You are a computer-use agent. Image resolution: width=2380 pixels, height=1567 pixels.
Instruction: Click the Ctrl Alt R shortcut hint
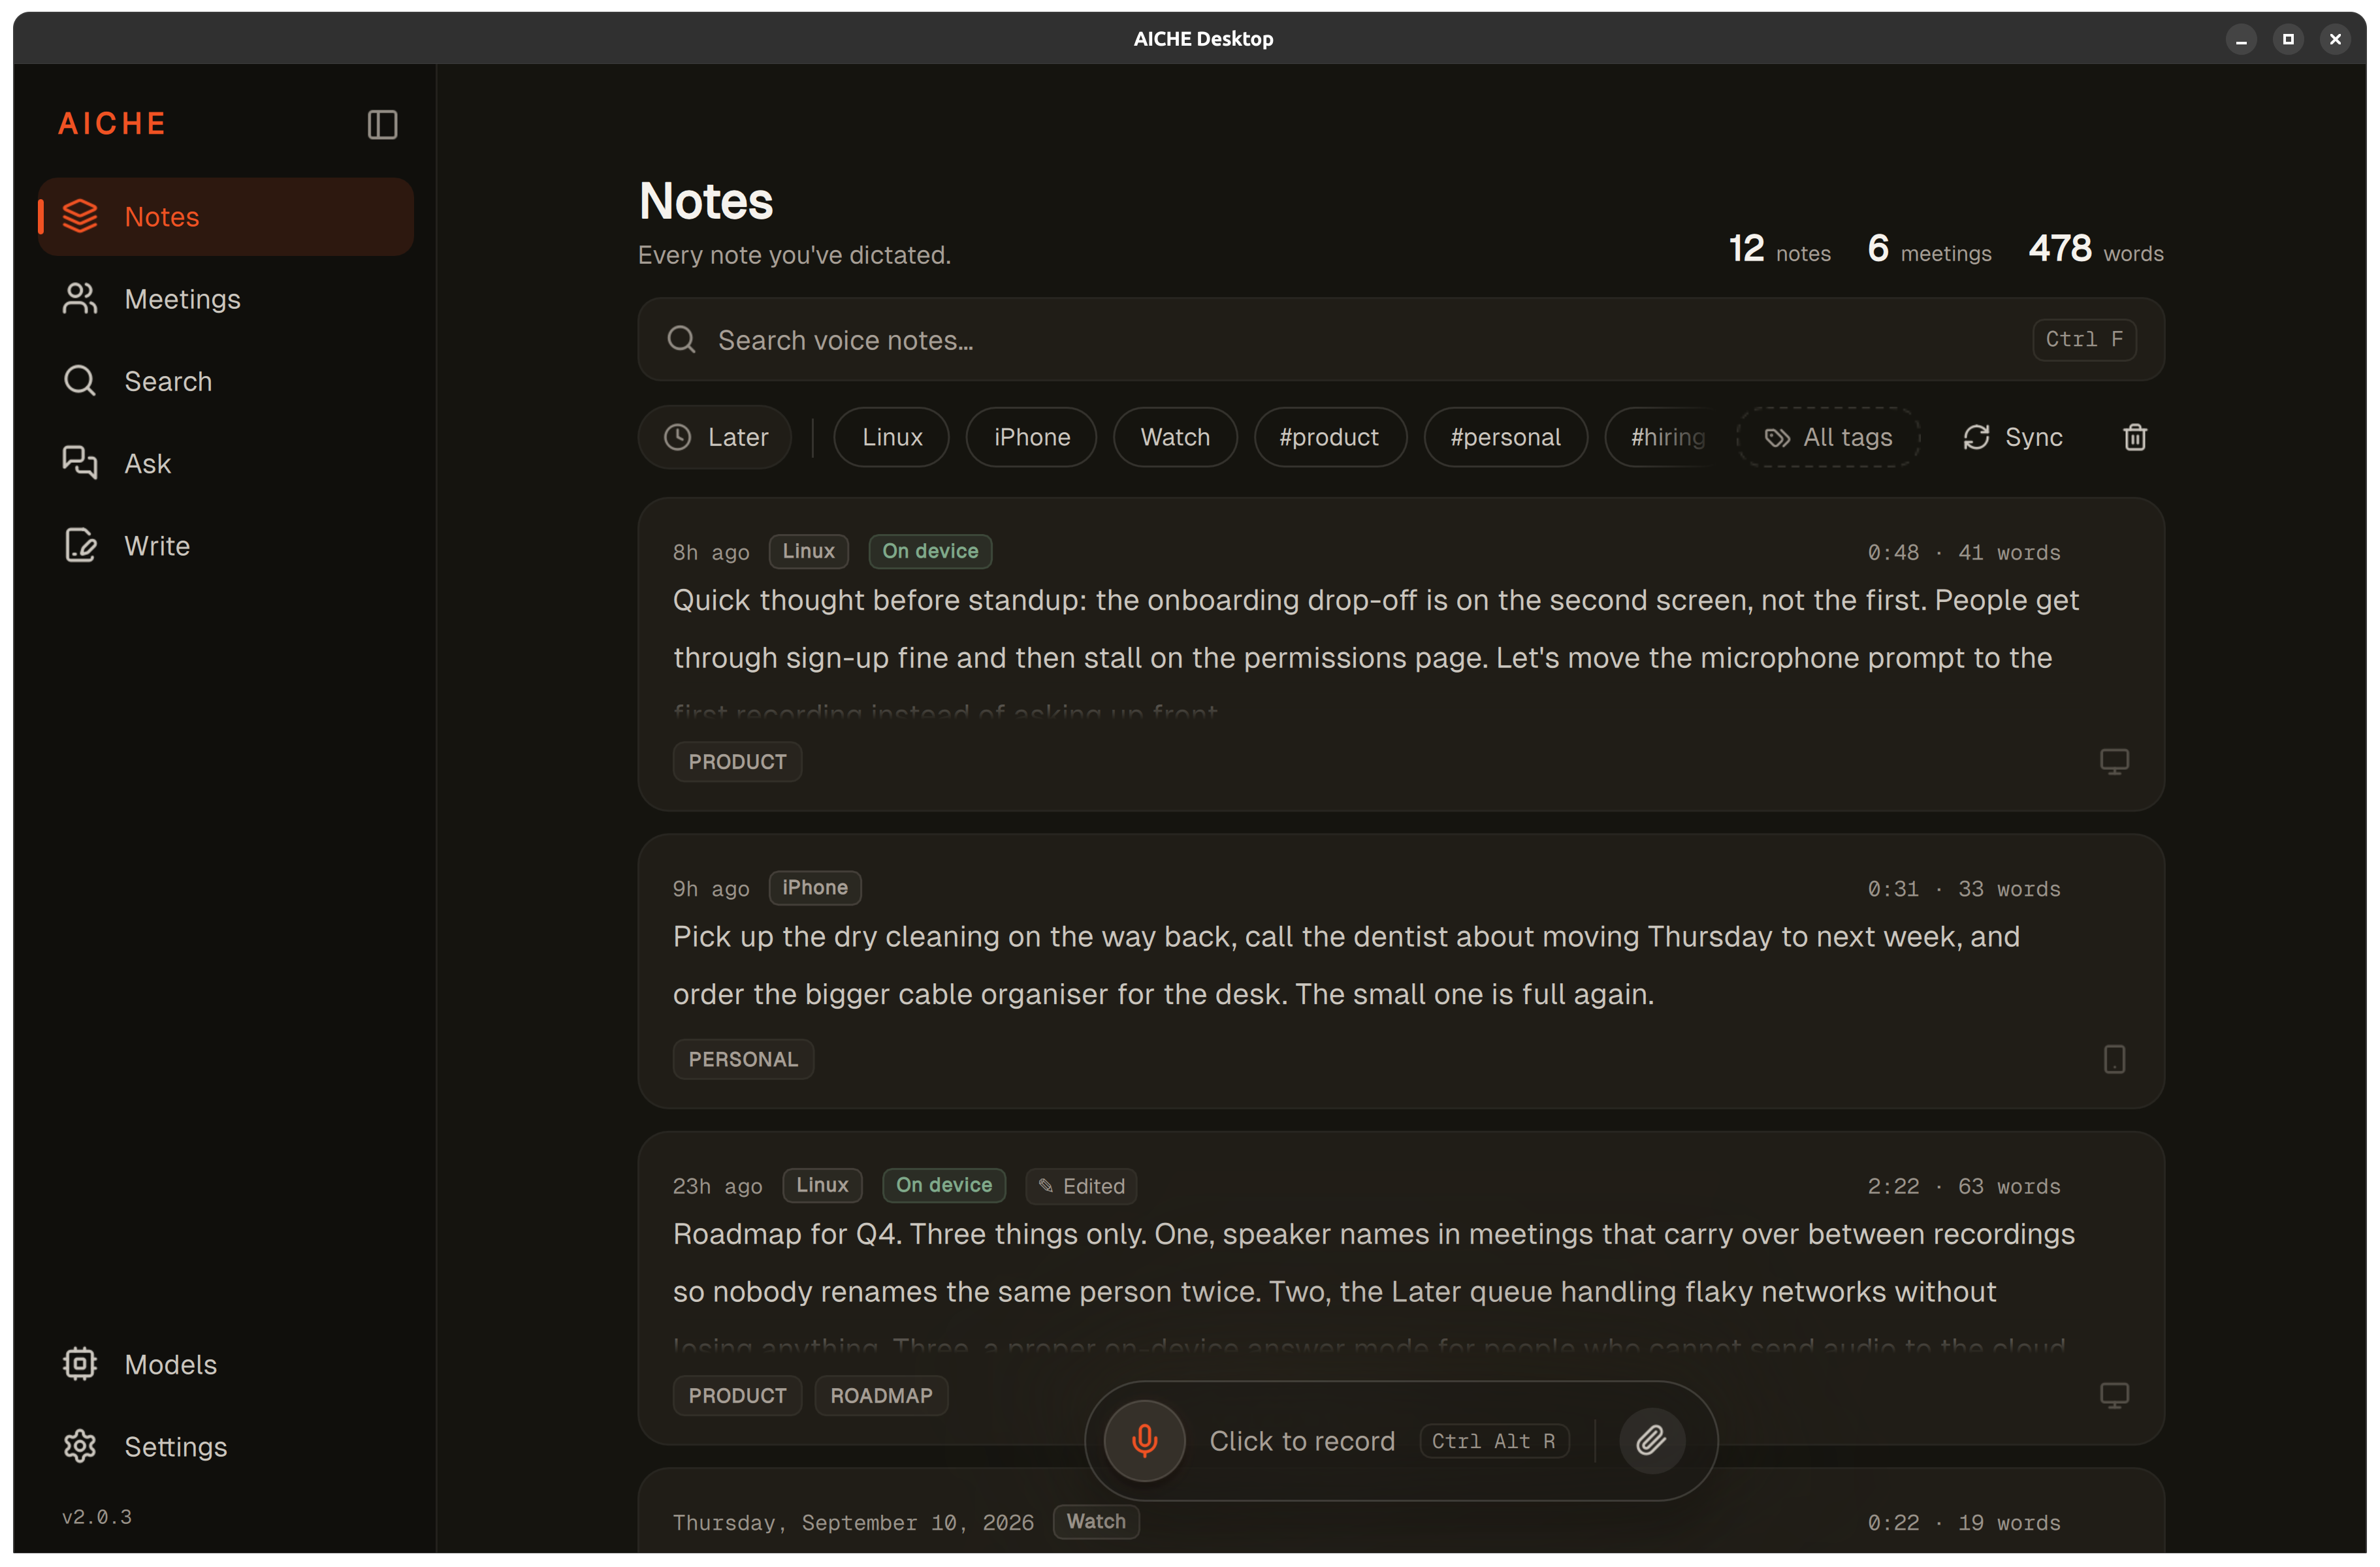coord(1494,1440)
